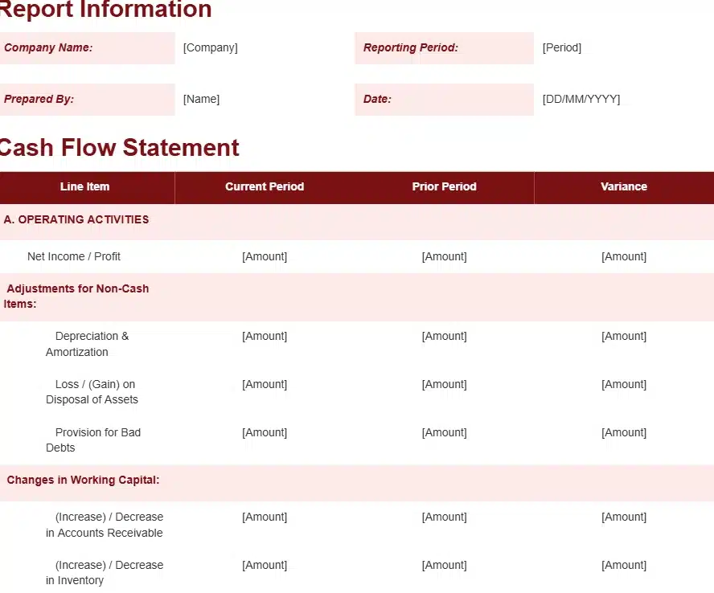This screenshot has width=714, height=593.
Task: Click the Cash Flow Statement heading
Action: click(x=119, y=148)
